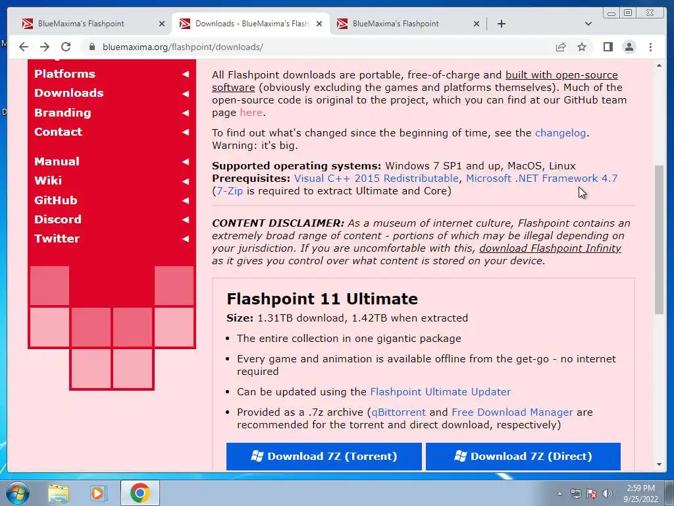
Task: Open tab search chevron
Action: pyautogui.click(x=588, y=24)
